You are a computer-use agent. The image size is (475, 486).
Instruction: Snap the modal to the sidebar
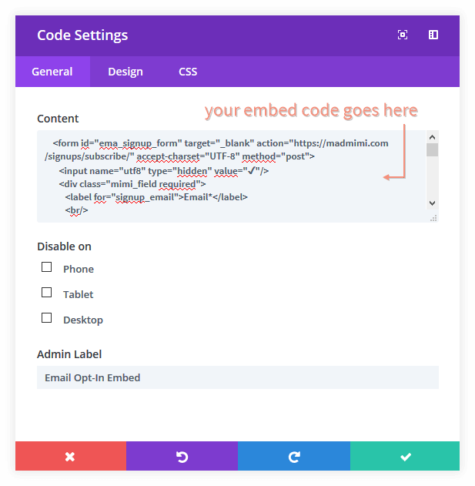pos(433,35)
